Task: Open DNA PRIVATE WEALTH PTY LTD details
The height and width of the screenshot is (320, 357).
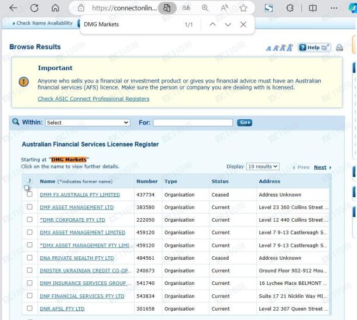Action: click(x=77, y=258)
